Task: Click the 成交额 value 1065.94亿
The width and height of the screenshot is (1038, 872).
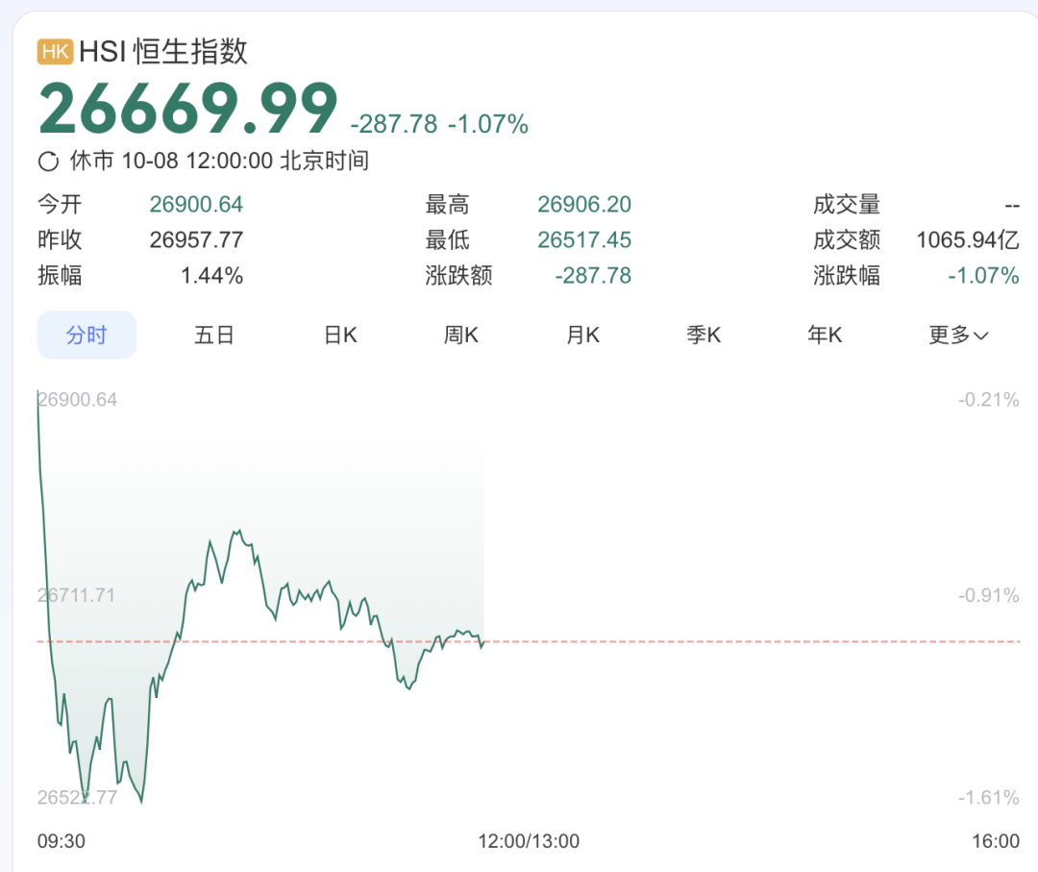Action: tap(967, 240)
